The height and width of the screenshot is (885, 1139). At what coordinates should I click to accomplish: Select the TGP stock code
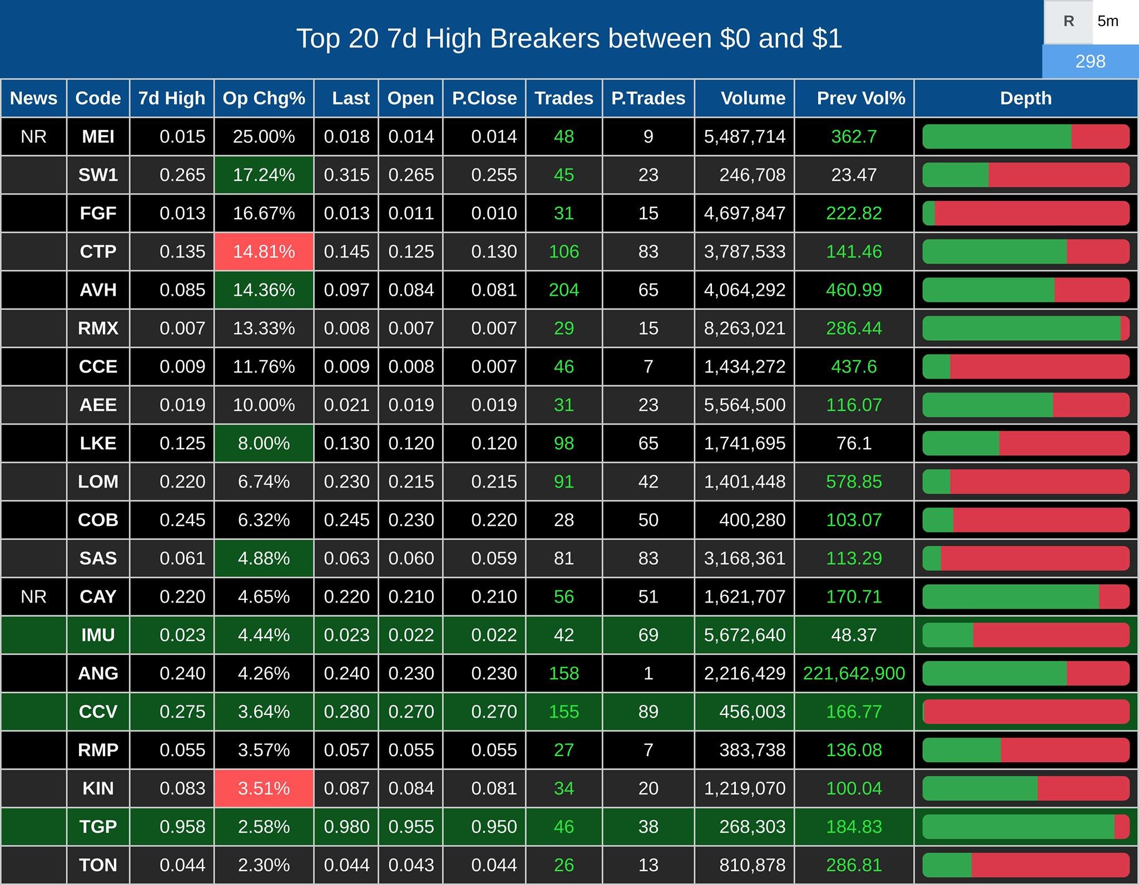[x=98, y=827]
